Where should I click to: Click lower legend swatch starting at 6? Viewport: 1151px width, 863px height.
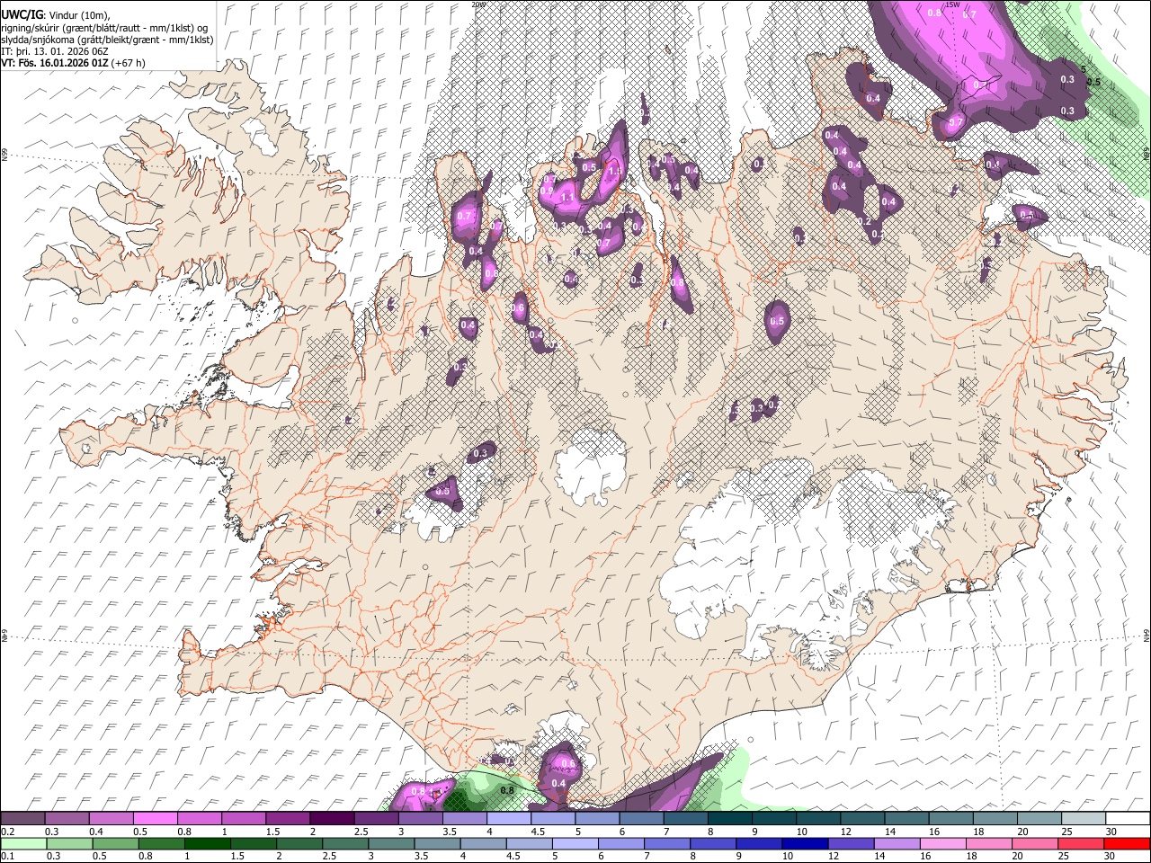(620, 843)
